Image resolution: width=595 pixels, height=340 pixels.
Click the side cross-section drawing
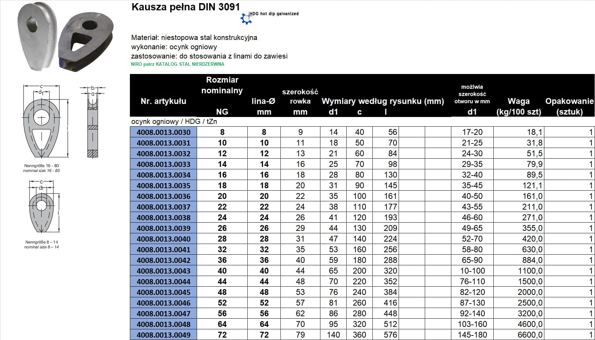(x=92, y=122)
